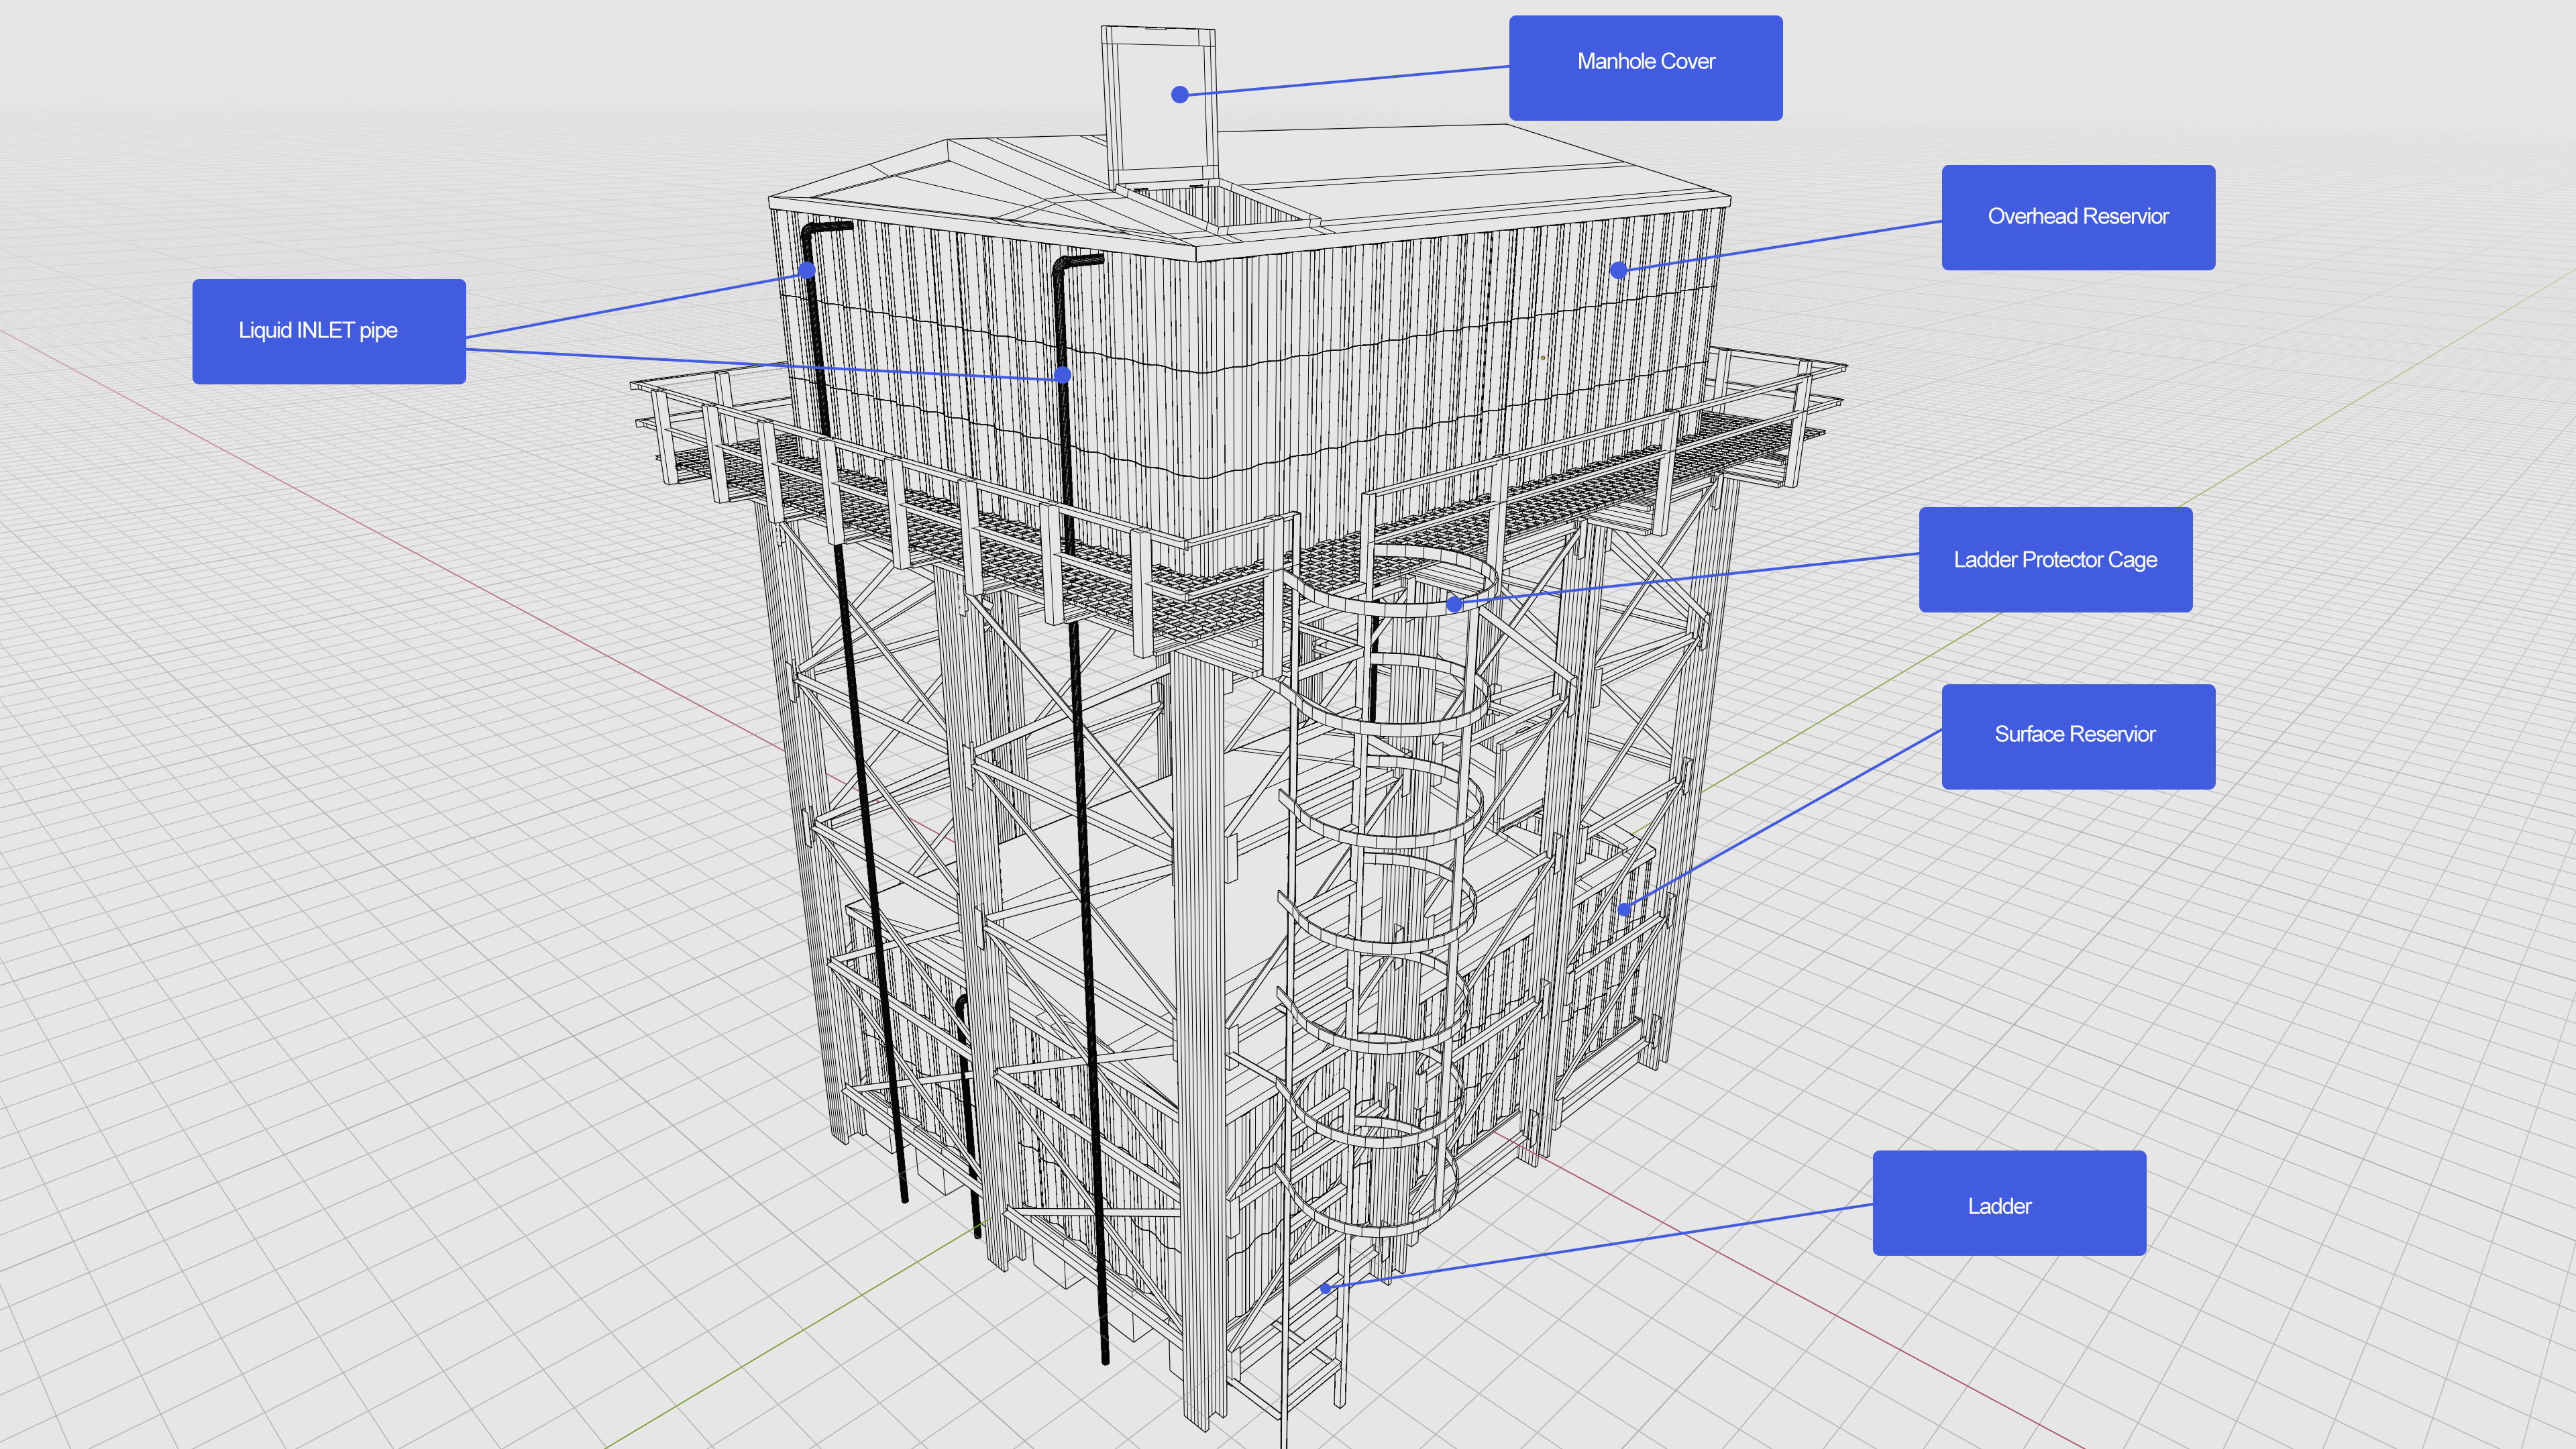Click the Surface Reservior anchor dot

(x=1625, y=909)
